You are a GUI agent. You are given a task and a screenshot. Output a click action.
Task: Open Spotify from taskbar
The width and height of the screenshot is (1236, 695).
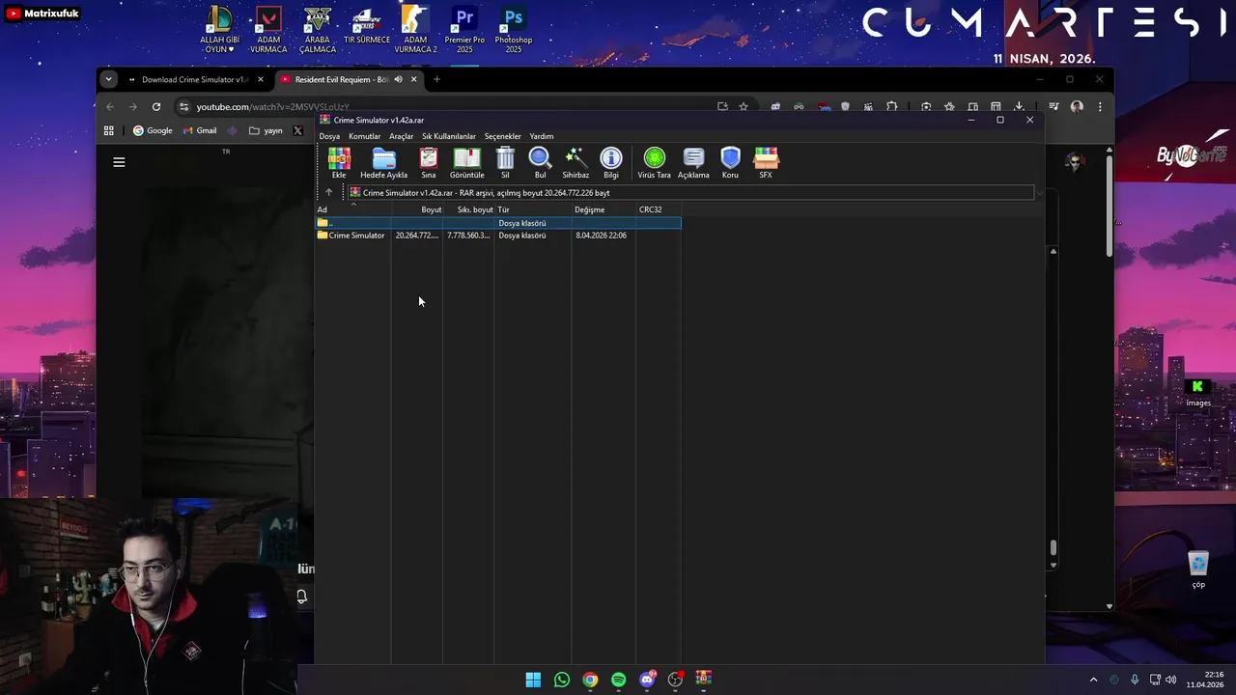pos(619,680)
